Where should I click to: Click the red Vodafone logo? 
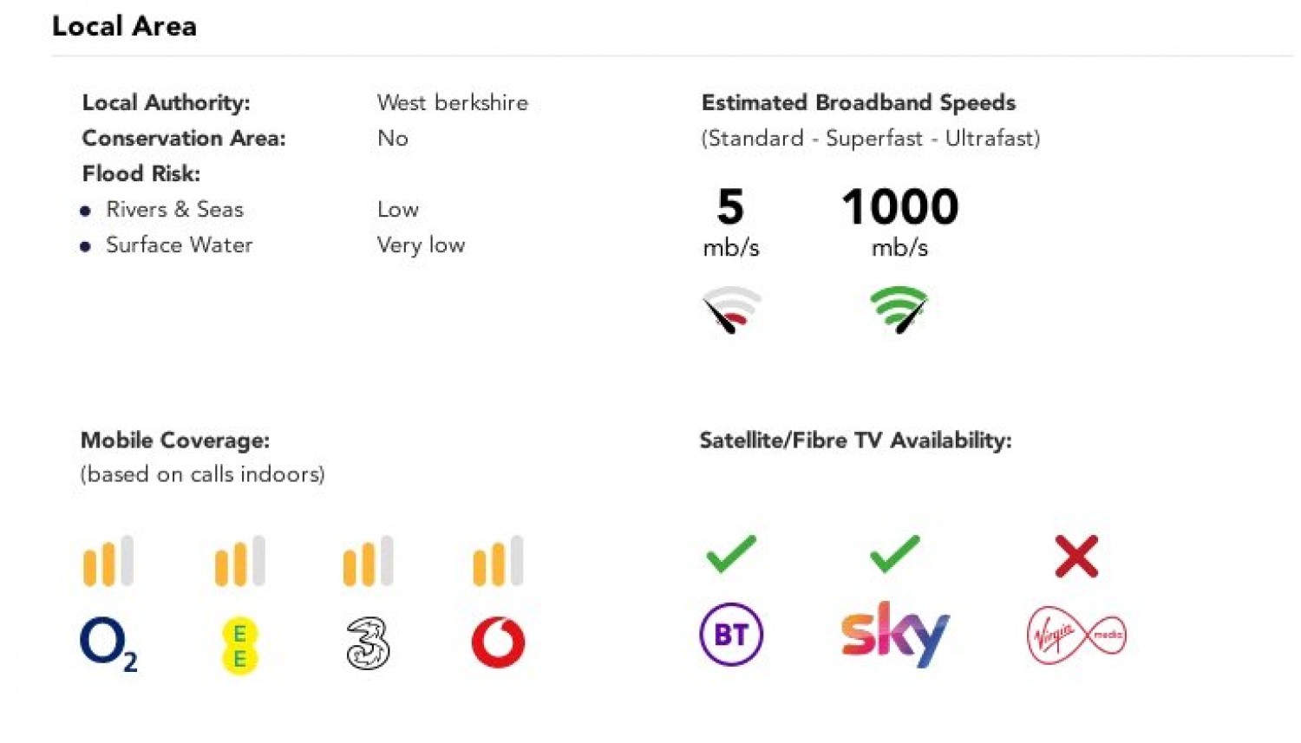click(x=498, y=642)
